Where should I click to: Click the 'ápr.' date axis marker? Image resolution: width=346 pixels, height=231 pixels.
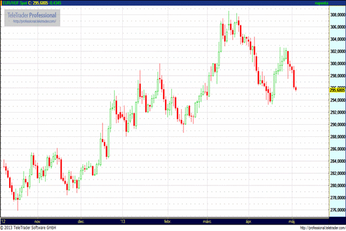coord(249,221)
